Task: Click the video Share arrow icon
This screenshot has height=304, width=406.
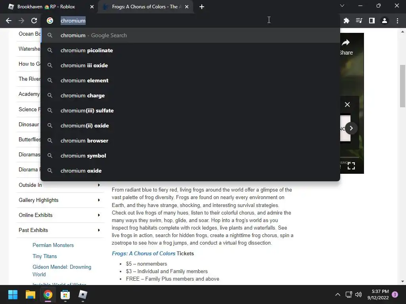Action: pos(346,42)
